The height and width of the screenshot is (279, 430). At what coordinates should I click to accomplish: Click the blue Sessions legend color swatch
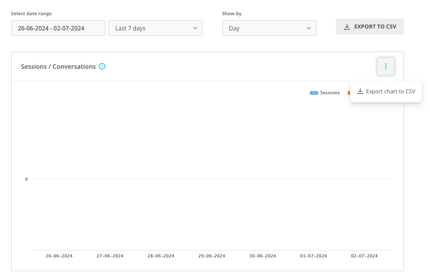[x=314, y=93]
